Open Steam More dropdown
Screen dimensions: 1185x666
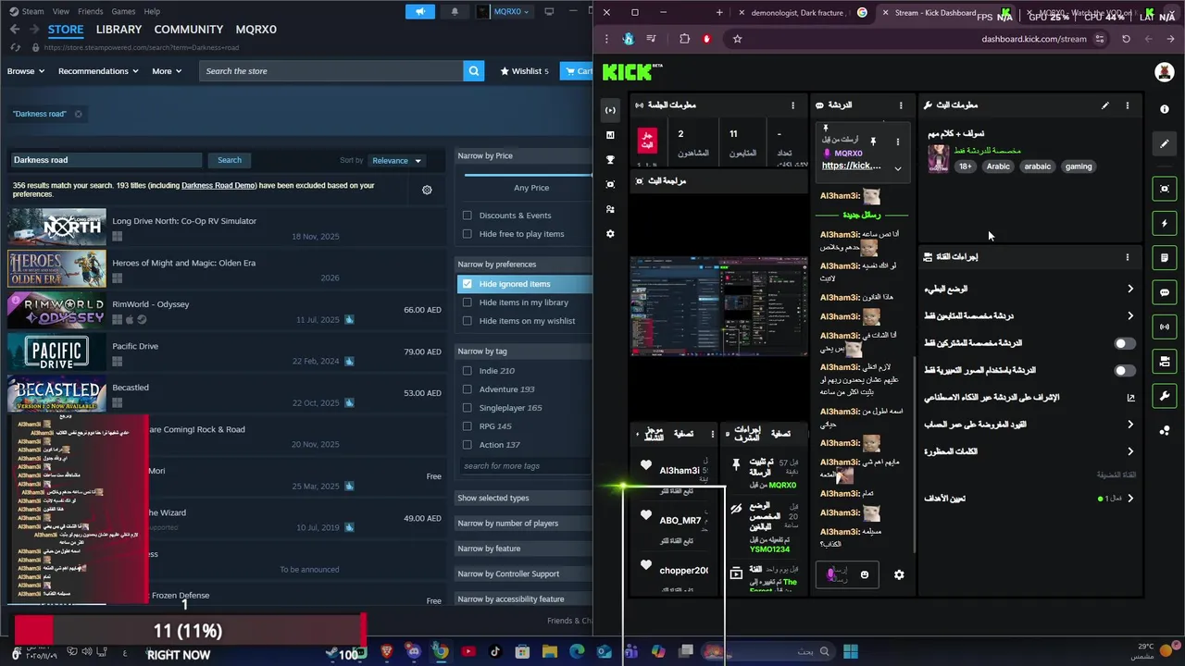click(168, 71)
